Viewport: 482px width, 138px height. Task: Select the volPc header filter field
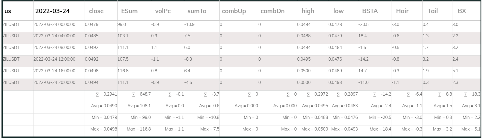[x=167, y=11]
